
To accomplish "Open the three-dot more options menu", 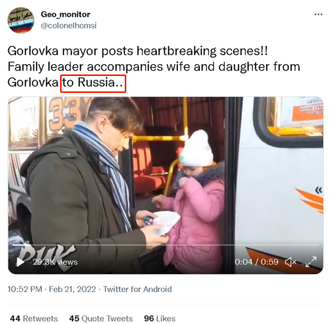I will point(318,14).
